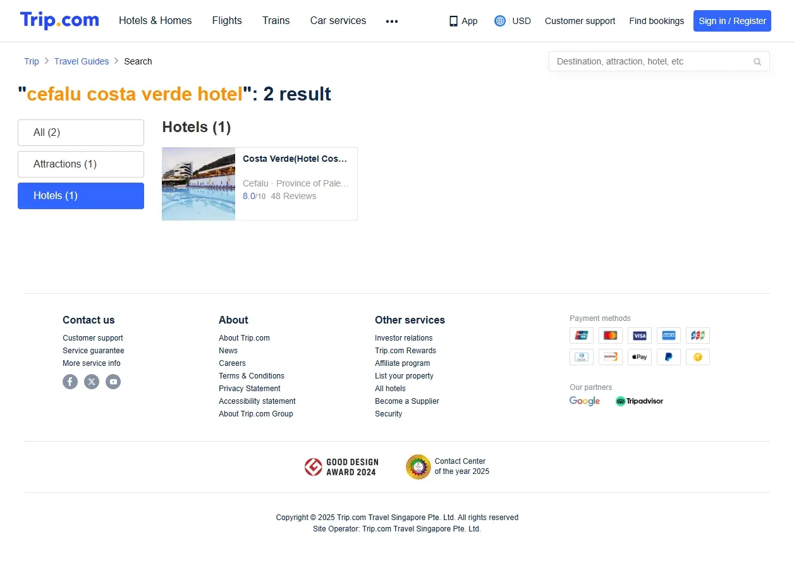Screen dimensions: 794x582
Task: Open All hotels link
Action: [x=390, y=389]
